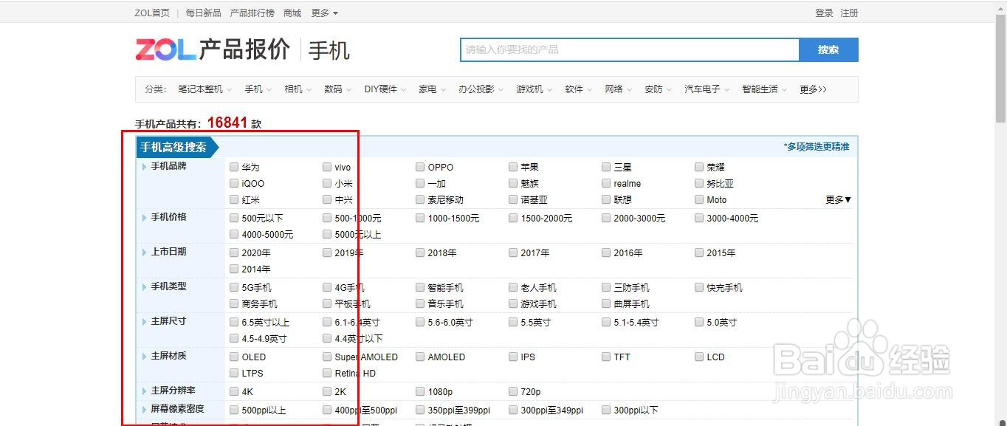
Task: Click the product search input field
Action: 628,49
